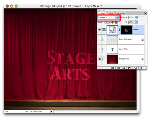The height and width of the screenshot is (120, 151).
Task: Create a new layer
Action: coord(135,68)
